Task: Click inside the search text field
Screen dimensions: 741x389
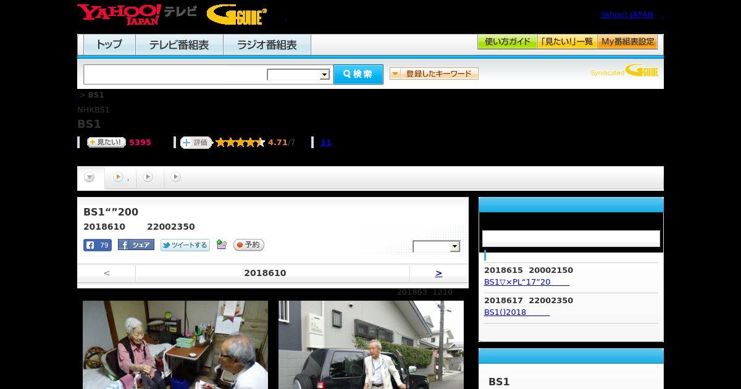Action: point(175,75)
